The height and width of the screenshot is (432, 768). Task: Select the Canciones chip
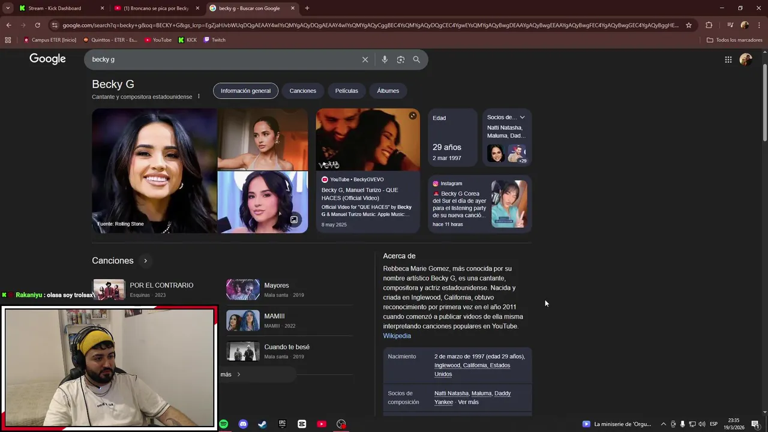pos(303,91)
